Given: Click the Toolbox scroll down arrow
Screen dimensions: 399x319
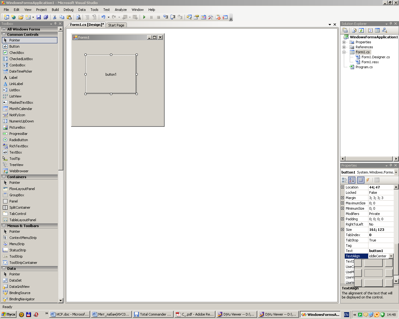Looking at the screenshot, I should [60, 301].
